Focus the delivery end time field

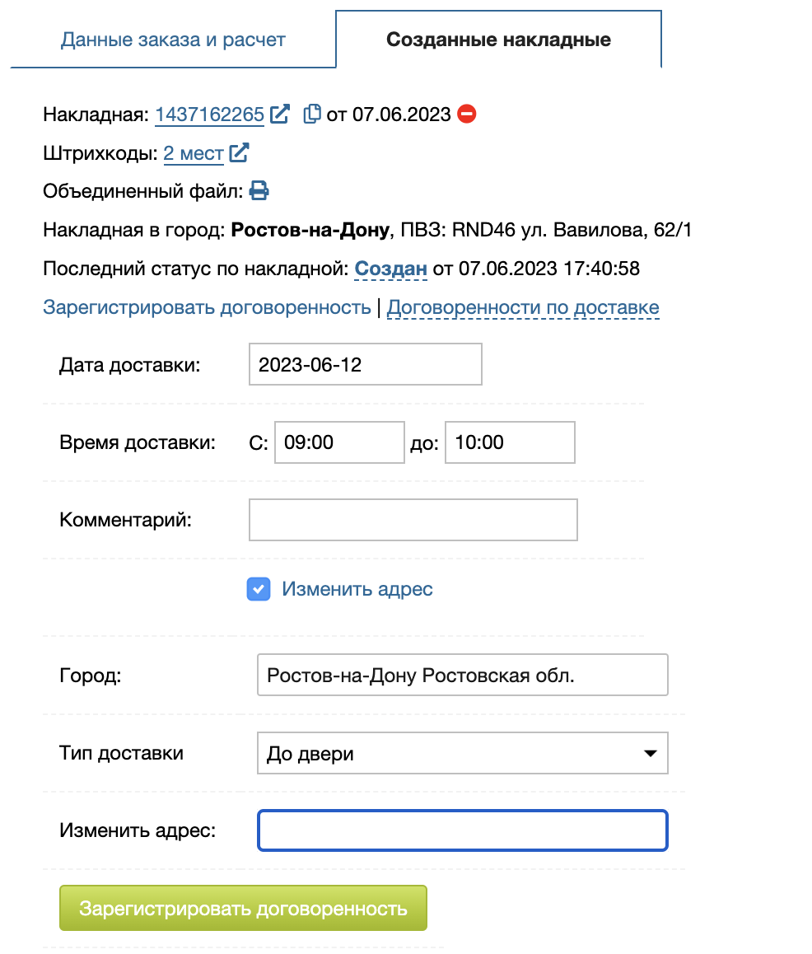click(510, 442)
